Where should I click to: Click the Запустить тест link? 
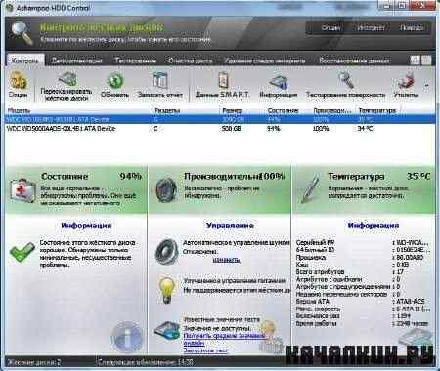pyautogui.click(x=205, y=350)
